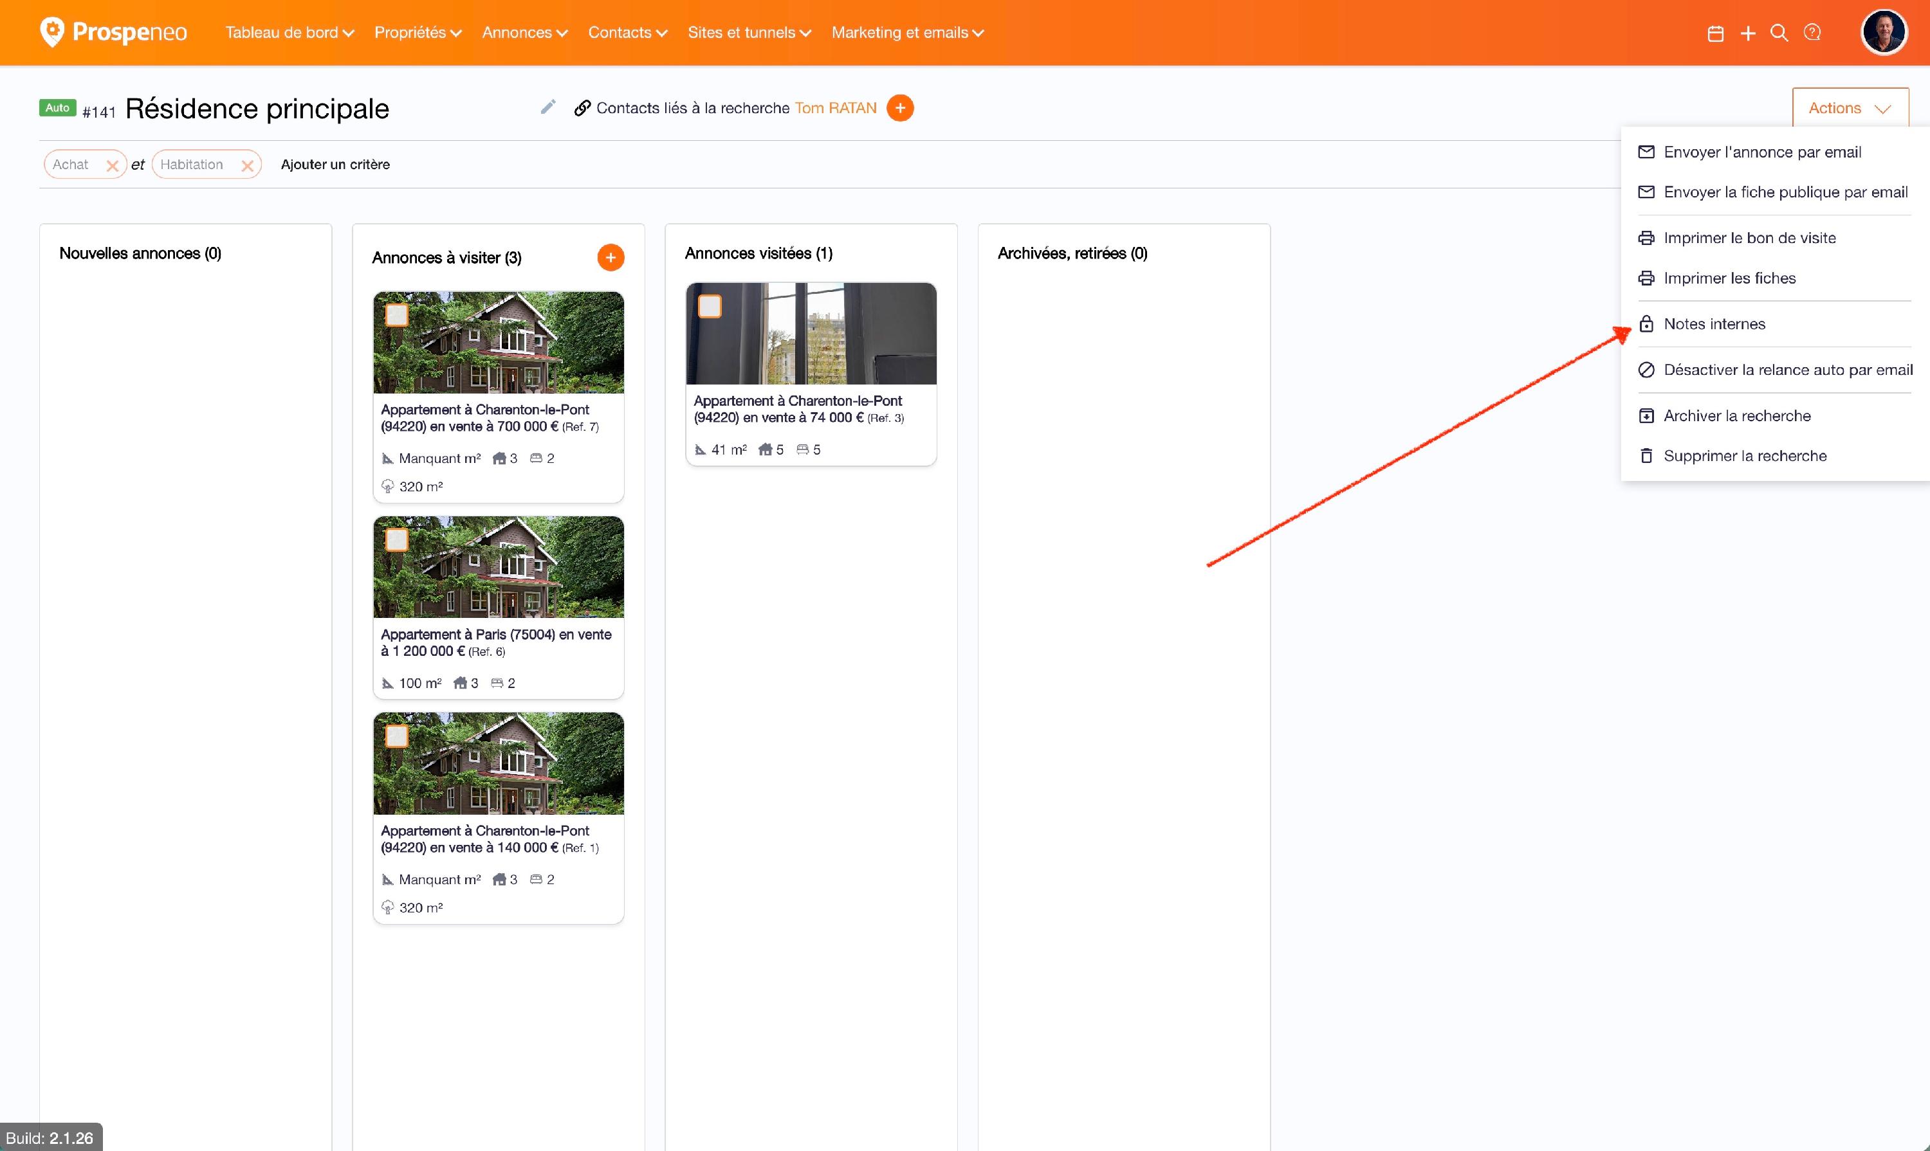Screen dimensions: 1930x1151
Task: Open the help question mark icon
Action: 1812,33
